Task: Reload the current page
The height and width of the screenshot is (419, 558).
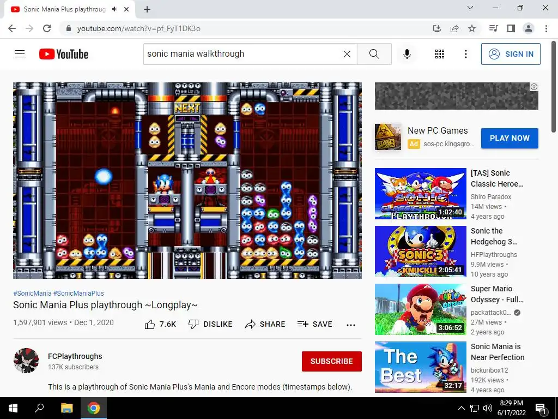Action: coord(47,28)
